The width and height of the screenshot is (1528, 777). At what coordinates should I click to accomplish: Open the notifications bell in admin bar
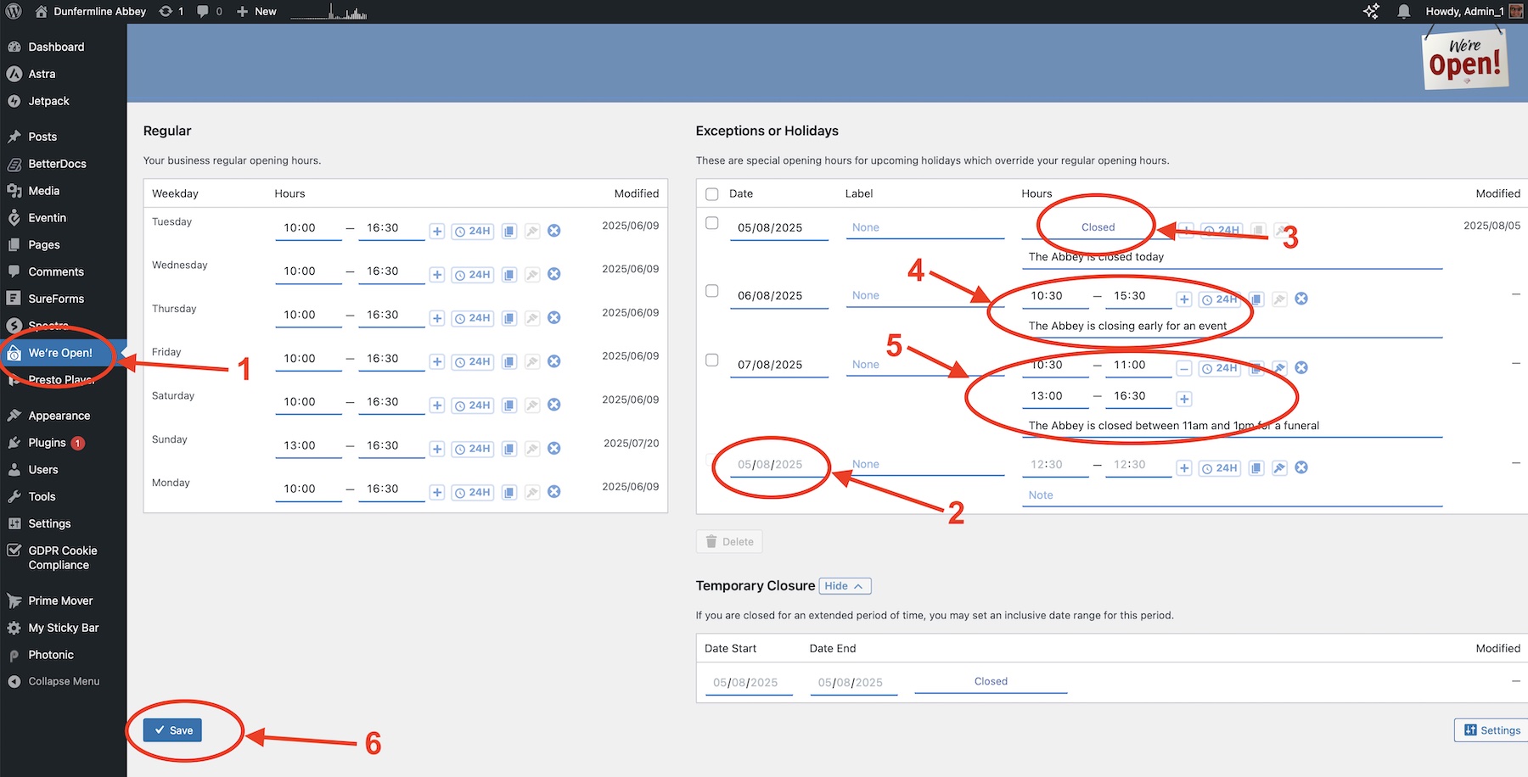coord(1404,12)
